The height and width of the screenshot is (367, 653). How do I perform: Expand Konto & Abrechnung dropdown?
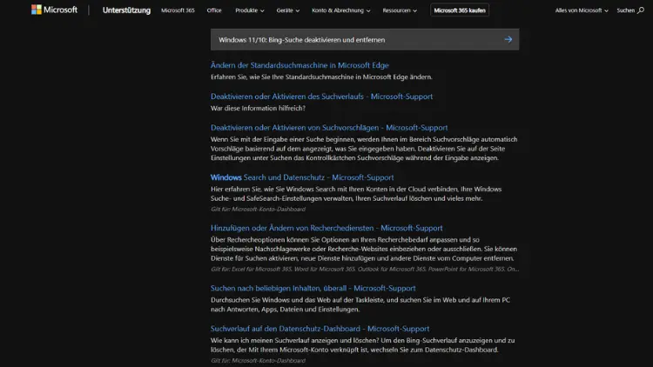point(341,10)
